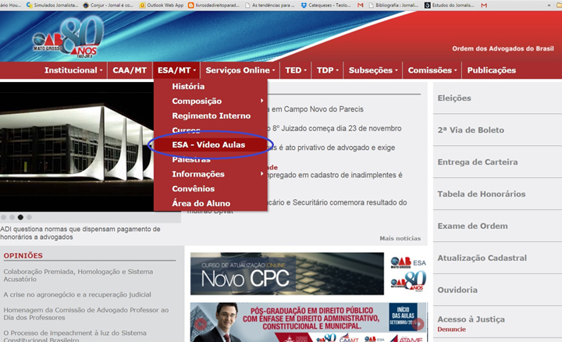The width and height of the screenshot is (562, 342).
Task: Expand Composição submenu arrow
Action: (x=262, y=101)
